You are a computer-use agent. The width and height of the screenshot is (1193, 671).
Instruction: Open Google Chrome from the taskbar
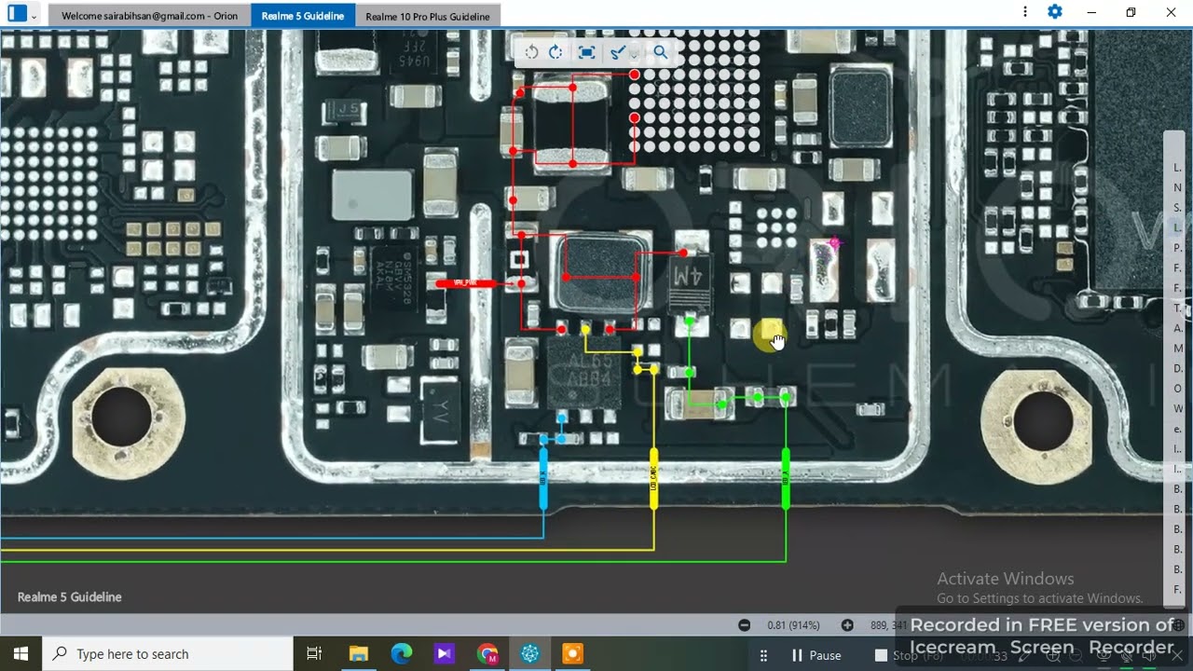pyautogui.click(x=487, y=654)
